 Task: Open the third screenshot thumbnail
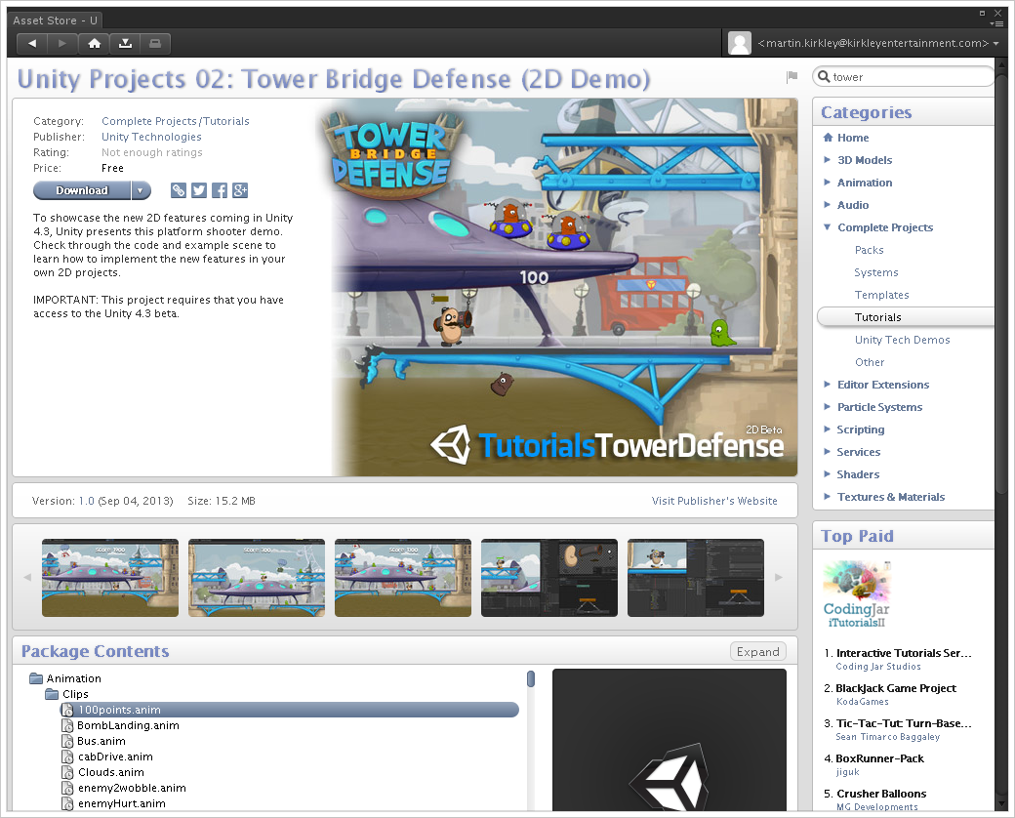pos(403,578)
